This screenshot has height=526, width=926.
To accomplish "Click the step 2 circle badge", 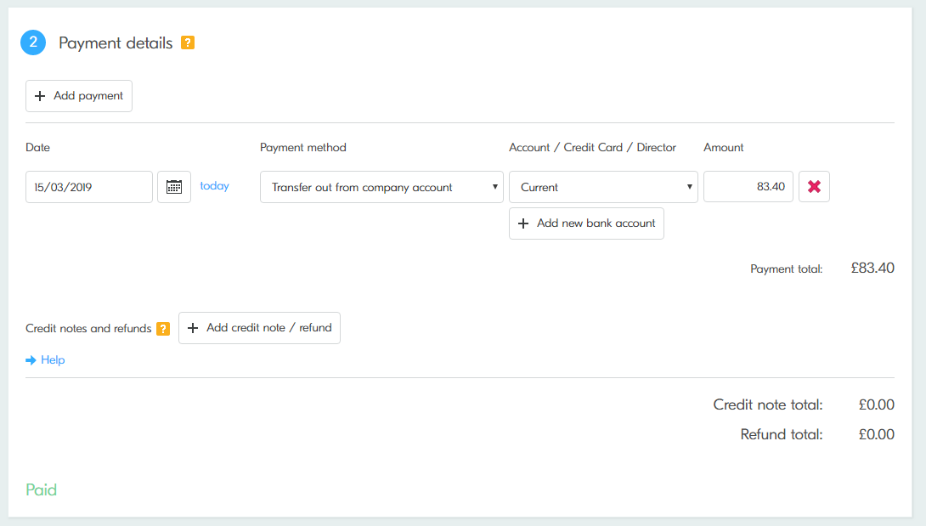I will pos(33,42).
